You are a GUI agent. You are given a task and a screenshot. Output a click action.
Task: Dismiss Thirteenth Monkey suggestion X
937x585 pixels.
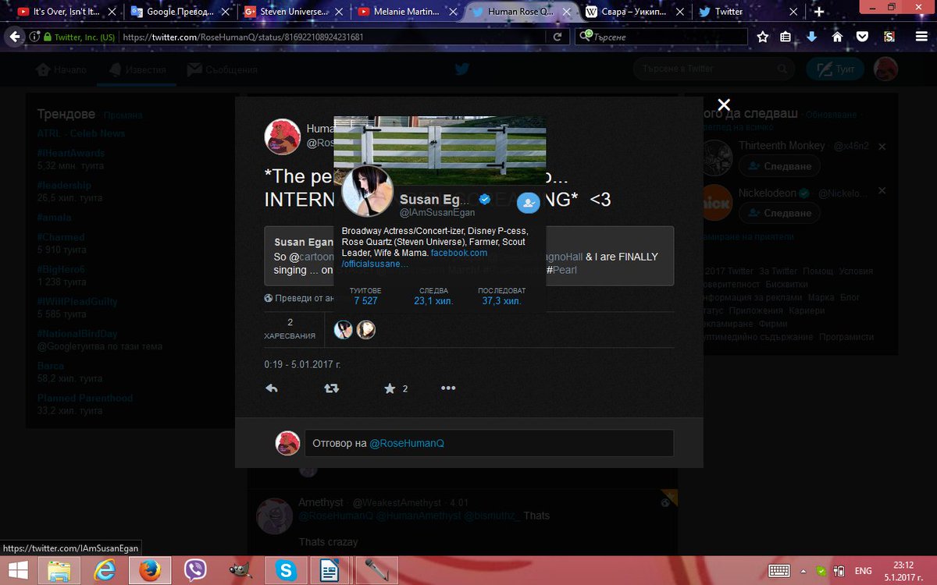(882, 147)
